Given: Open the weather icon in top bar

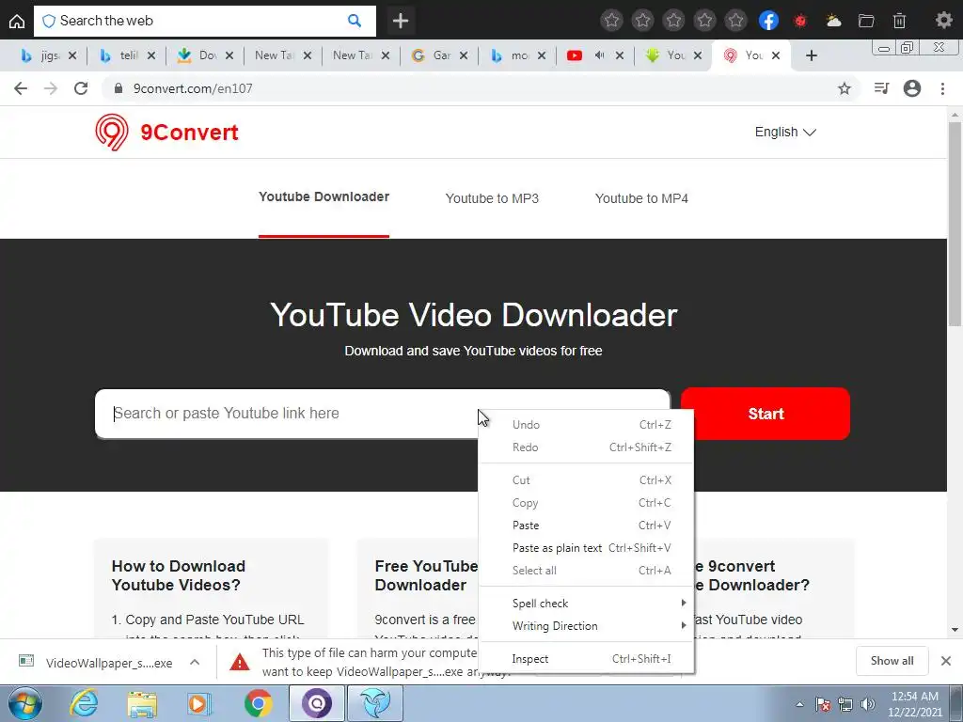Looking at the screenshot, I should coord(833,21).
